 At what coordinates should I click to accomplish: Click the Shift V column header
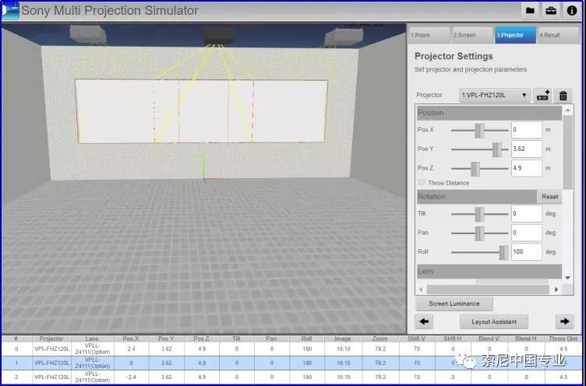[x=416, y=339]
